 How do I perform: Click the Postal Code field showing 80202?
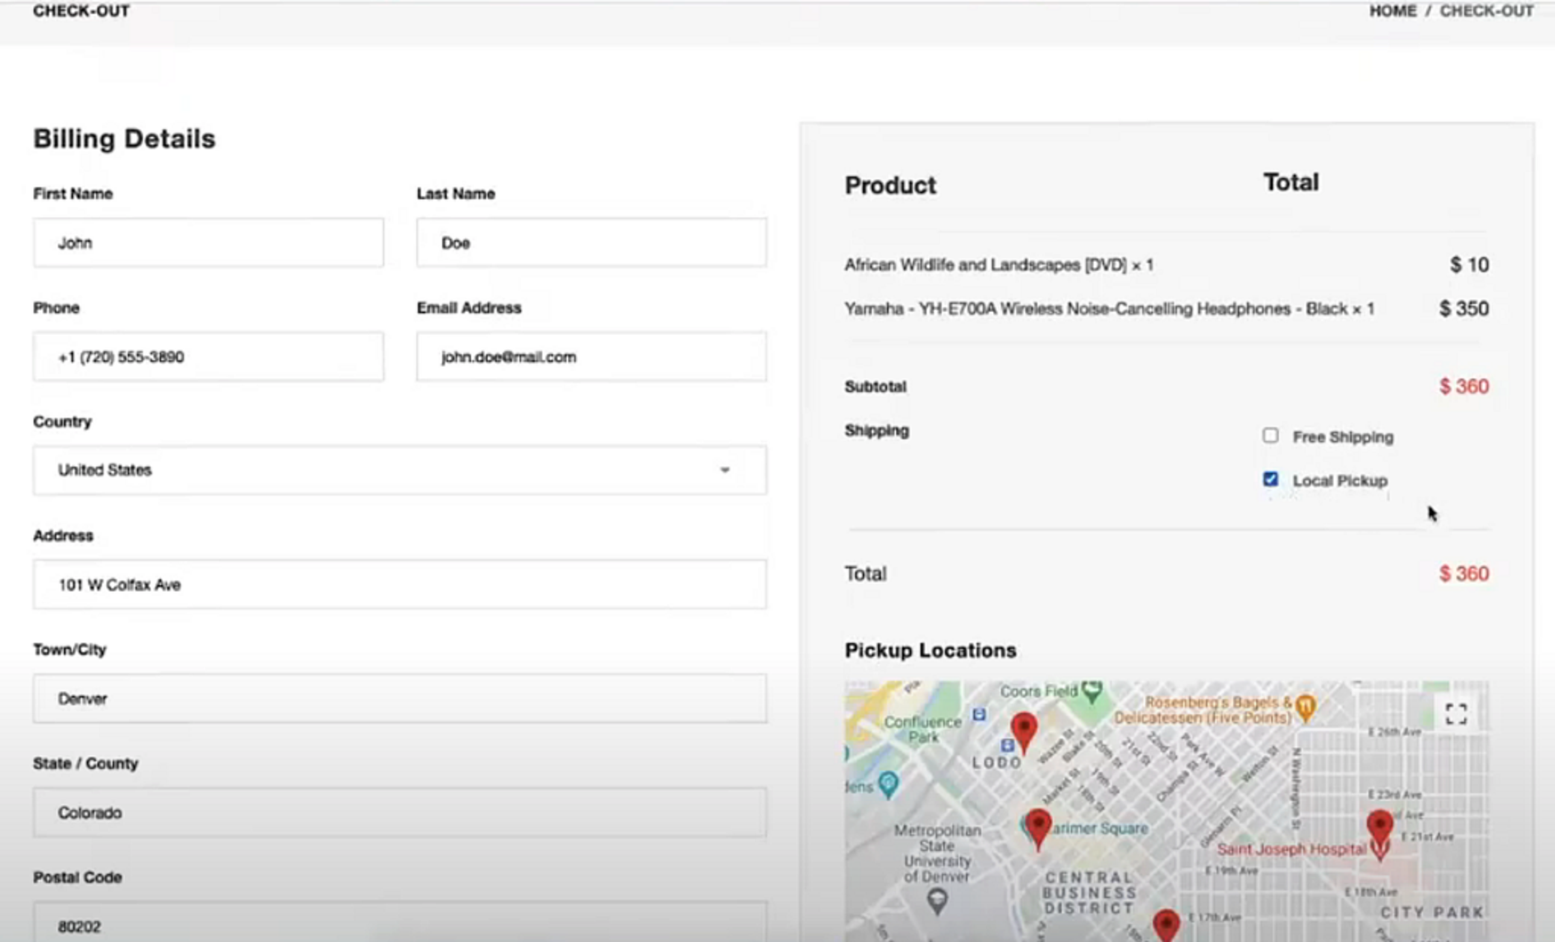pyautogui.click(x=399, y=925)
